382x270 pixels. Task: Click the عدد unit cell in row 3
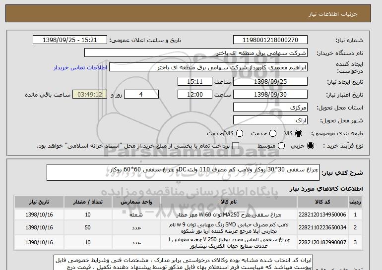pyautogui.click(x=136, y=243)
